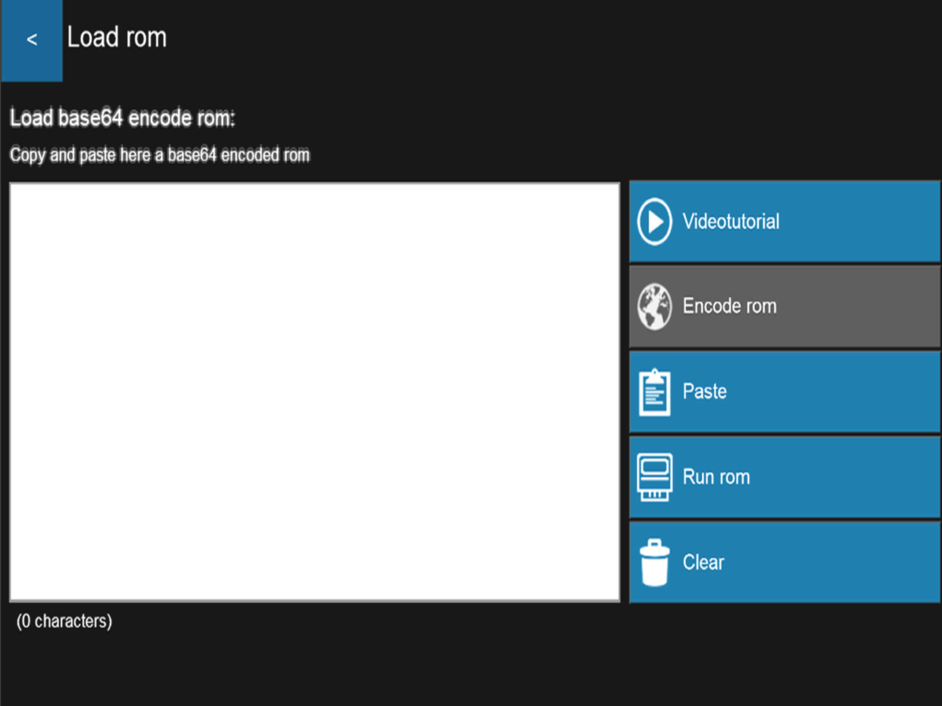The height and width of the screenshot is (706, 942).
Task: Click the Load rom page title
Action: (117, 38)
